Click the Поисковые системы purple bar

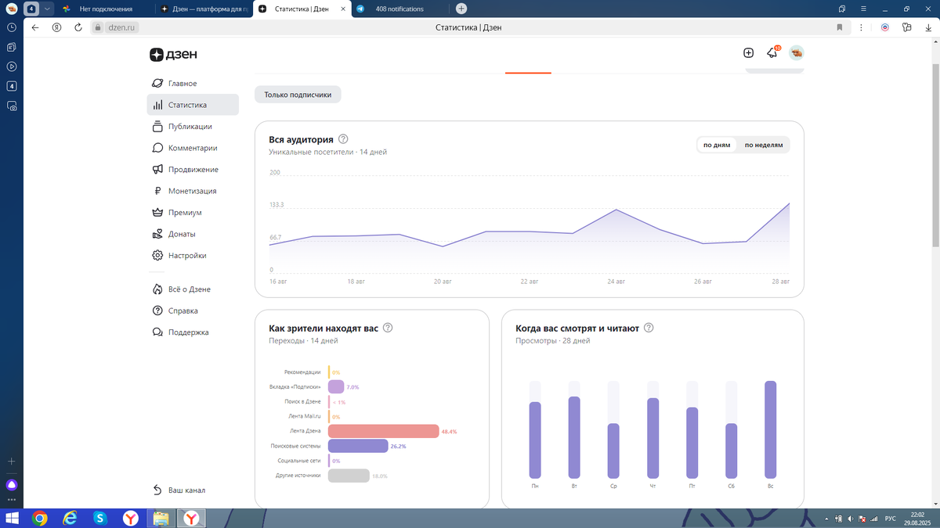(358, 446)
